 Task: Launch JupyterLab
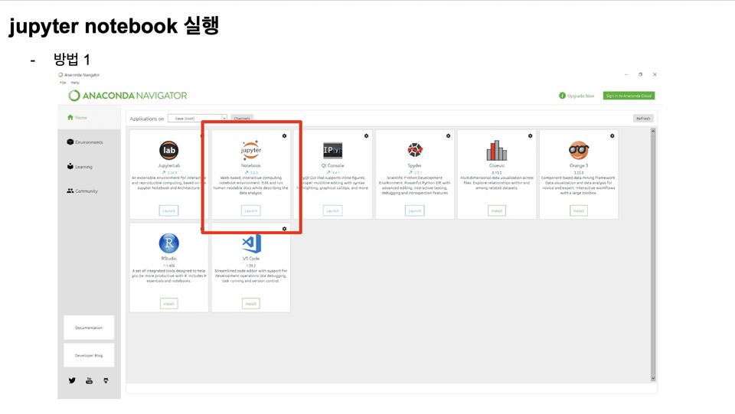click(x=168, y=210)
